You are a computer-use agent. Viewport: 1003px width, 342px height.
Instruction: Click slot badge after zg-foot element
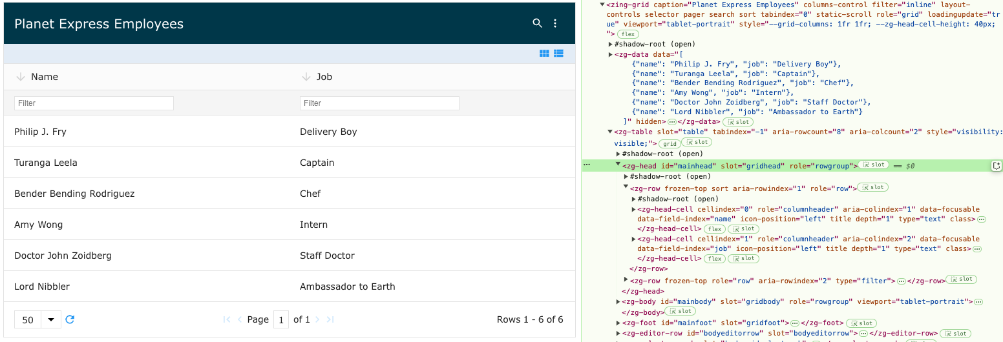click(861, 323)
